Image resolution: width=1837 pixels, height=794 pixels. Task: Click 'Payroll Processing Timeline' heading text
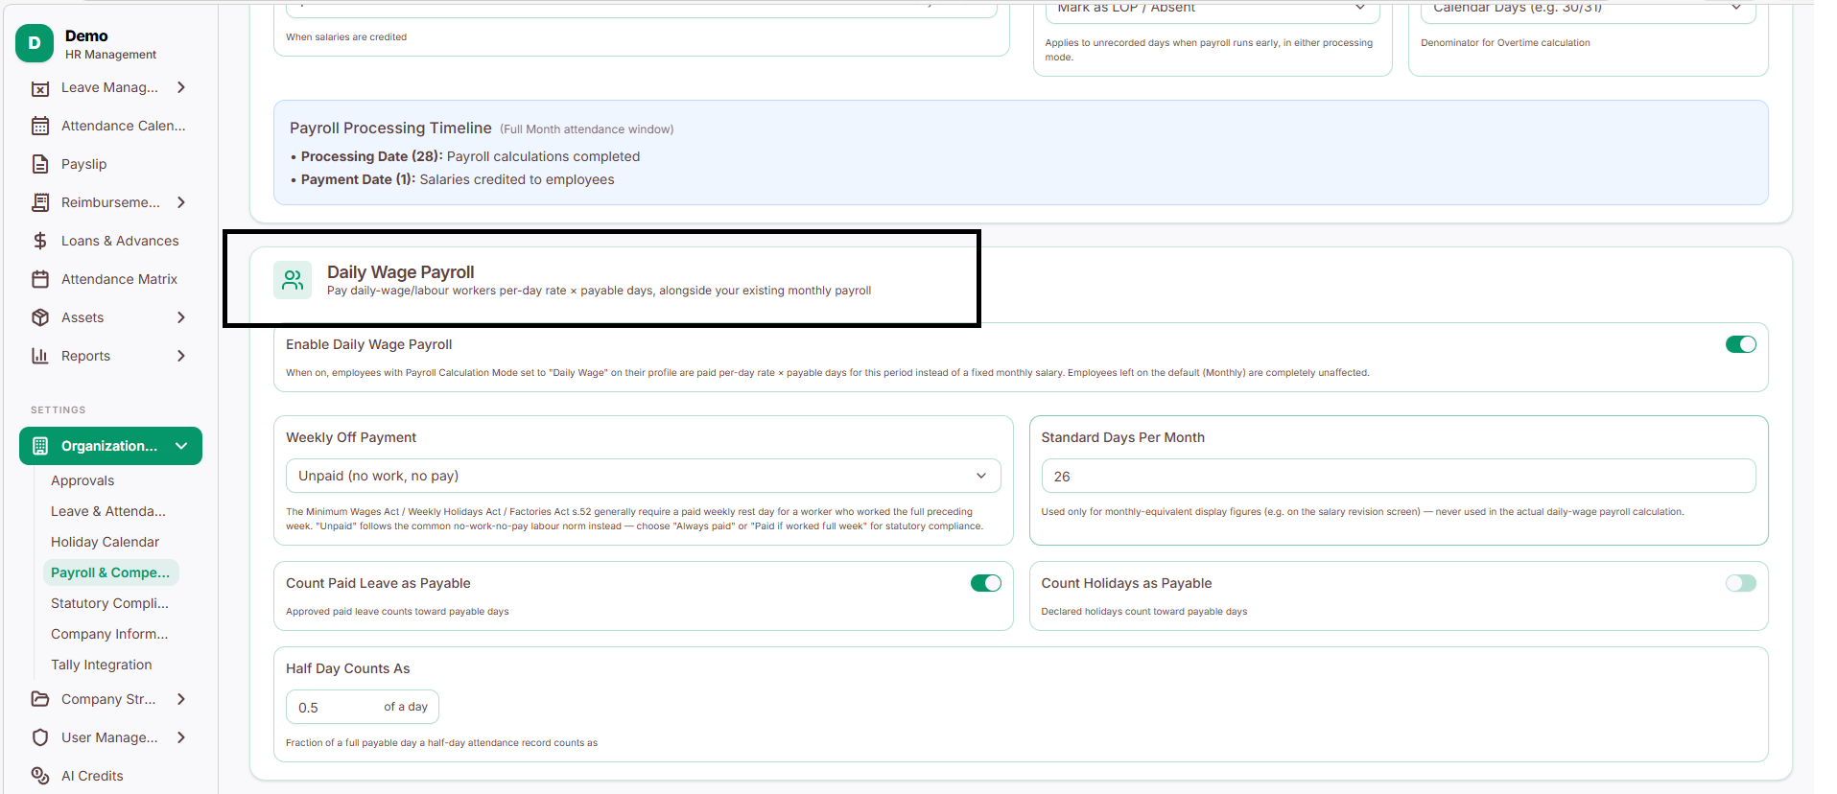point(390,128)
